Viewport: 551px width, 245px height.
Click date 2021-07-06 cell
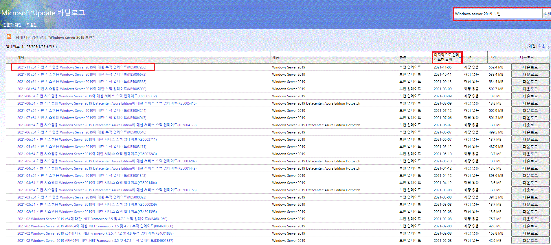coord(442,118)
